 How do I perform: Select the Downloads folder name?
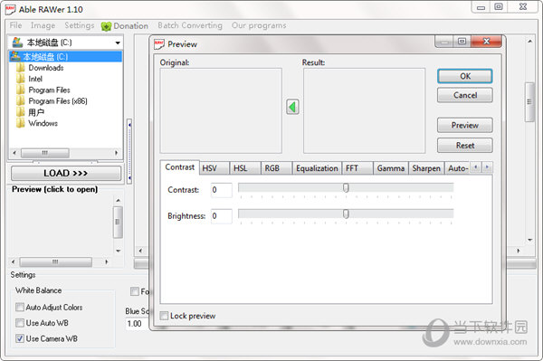point(46,68)
